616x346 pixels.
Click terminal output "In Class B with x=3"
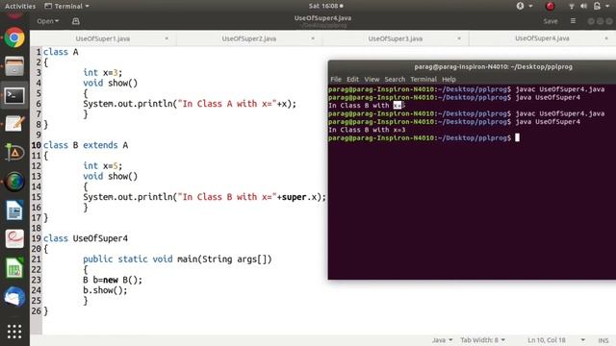pyautogui.click(x=367, y=130)
